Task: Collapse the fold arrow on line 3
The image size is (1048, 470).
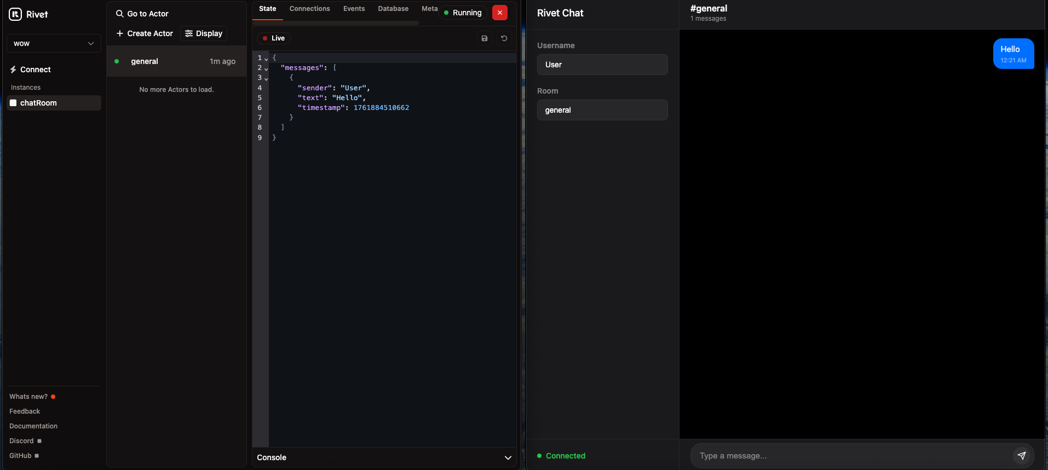Action: pos(266,78)
